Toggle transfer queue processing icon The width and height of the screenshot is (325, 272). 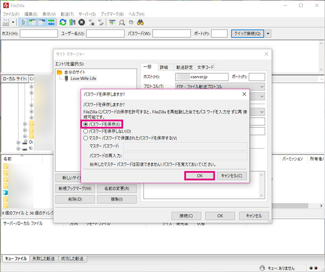(72, 22)
